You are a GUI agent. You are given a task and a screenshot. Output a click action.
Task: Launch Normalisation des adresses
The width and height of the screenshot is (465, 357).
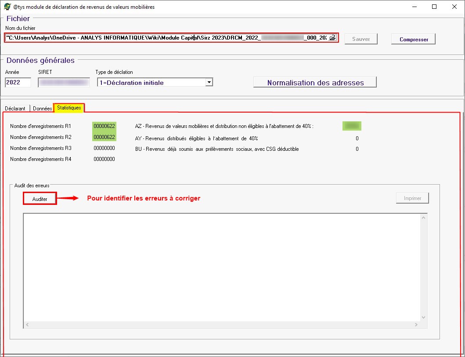pos(315,82)
